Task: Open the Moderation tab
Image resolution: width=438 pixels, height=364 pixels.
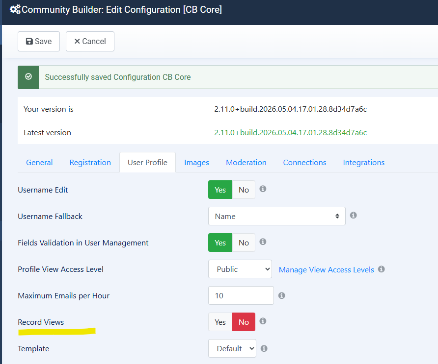Action: [246, 163]
